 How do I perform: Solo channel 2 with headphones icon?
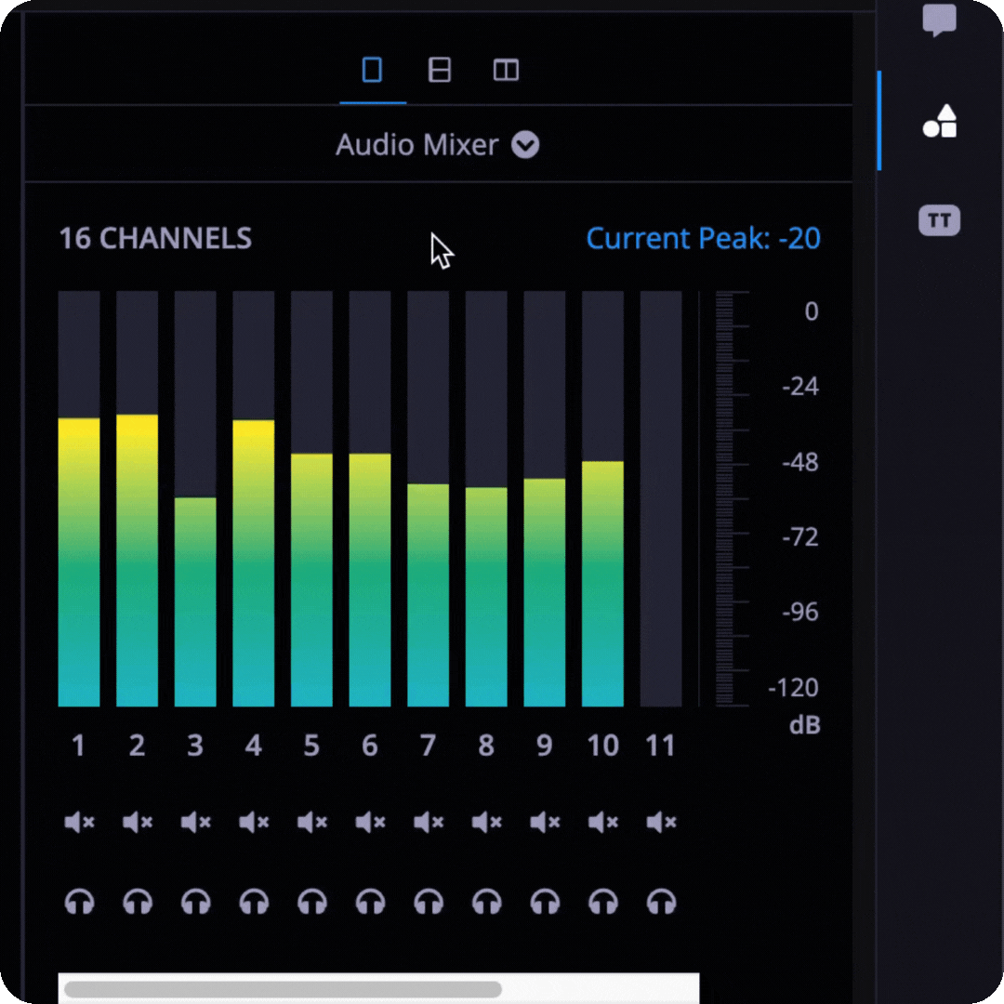pyautogui.click(x=138, y=902)
